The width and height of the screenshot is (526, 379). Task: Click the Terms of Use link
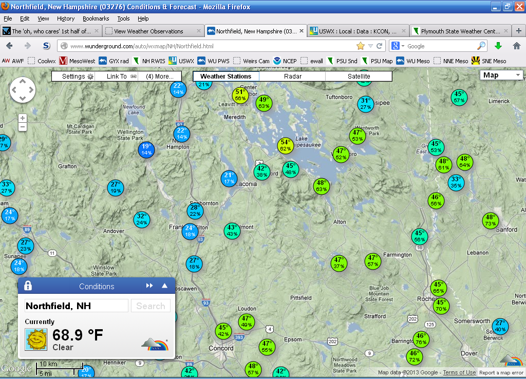459,372
